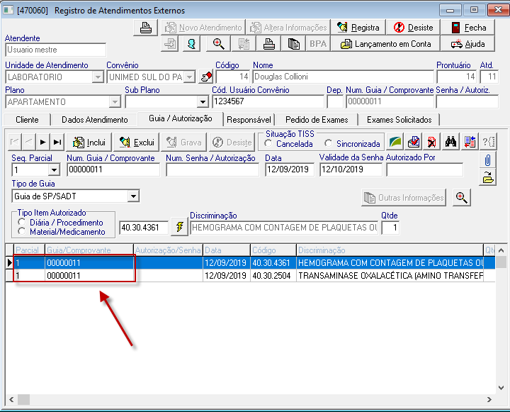Viewport: 510px width, 412px height.
Task: Click the Cód. Usuário Convênio field
Action: 268,101
